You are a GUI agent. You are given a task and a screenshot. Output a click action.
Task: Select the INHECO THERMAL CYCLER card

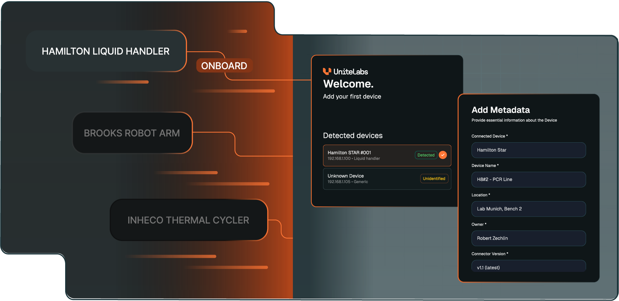click(189, 220)
